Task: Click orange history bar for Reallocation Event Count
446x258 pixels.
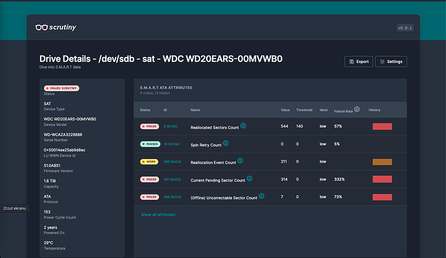Action: (382, 162)
